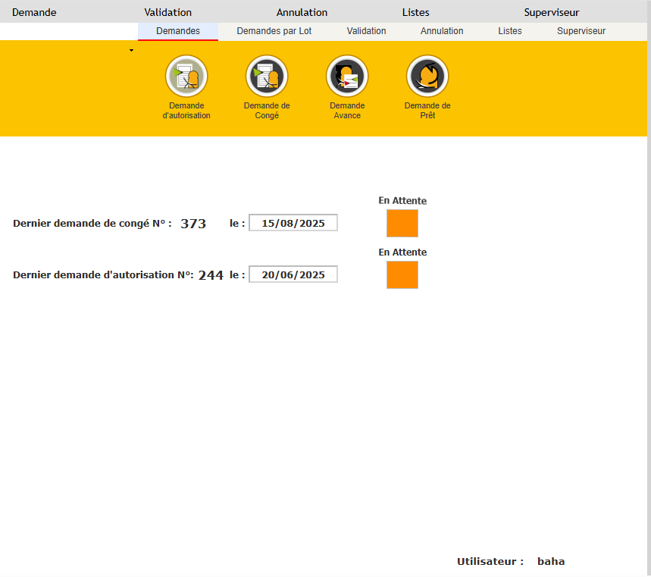Click Annulation in the top menu bar

302,12
